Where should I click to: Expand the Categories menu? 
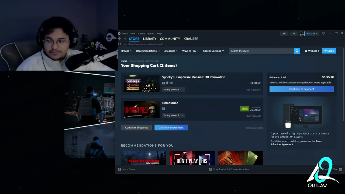tap(171, 51)
